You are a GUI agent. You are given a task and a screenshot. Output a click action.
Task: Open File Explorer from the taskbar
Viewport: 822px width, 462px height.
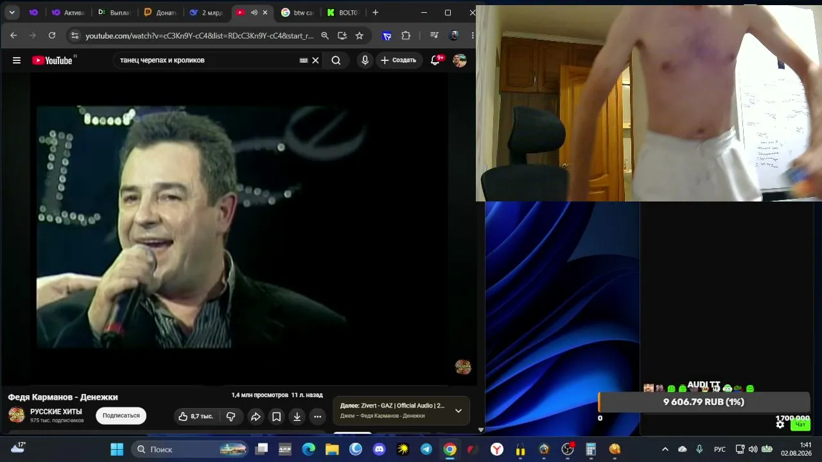point(332,449)
